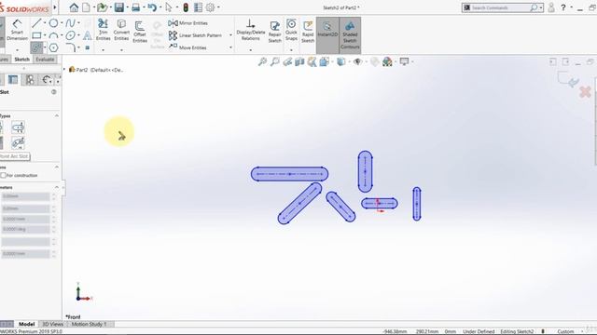Select the Smart Dimension tool
597x335 pixels.
click(x=17, y=30)
